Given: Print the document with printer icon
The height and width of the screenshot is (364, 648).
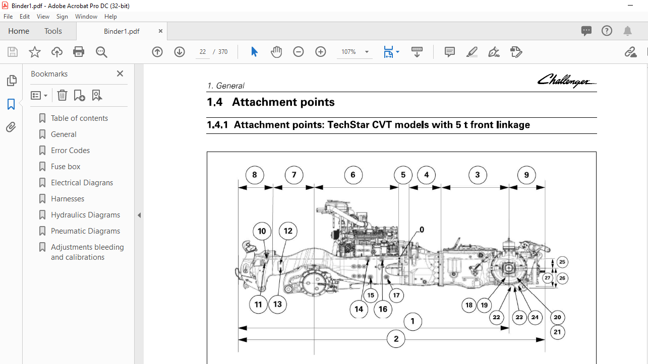Looking at the screenshot, I should (79, 52).
